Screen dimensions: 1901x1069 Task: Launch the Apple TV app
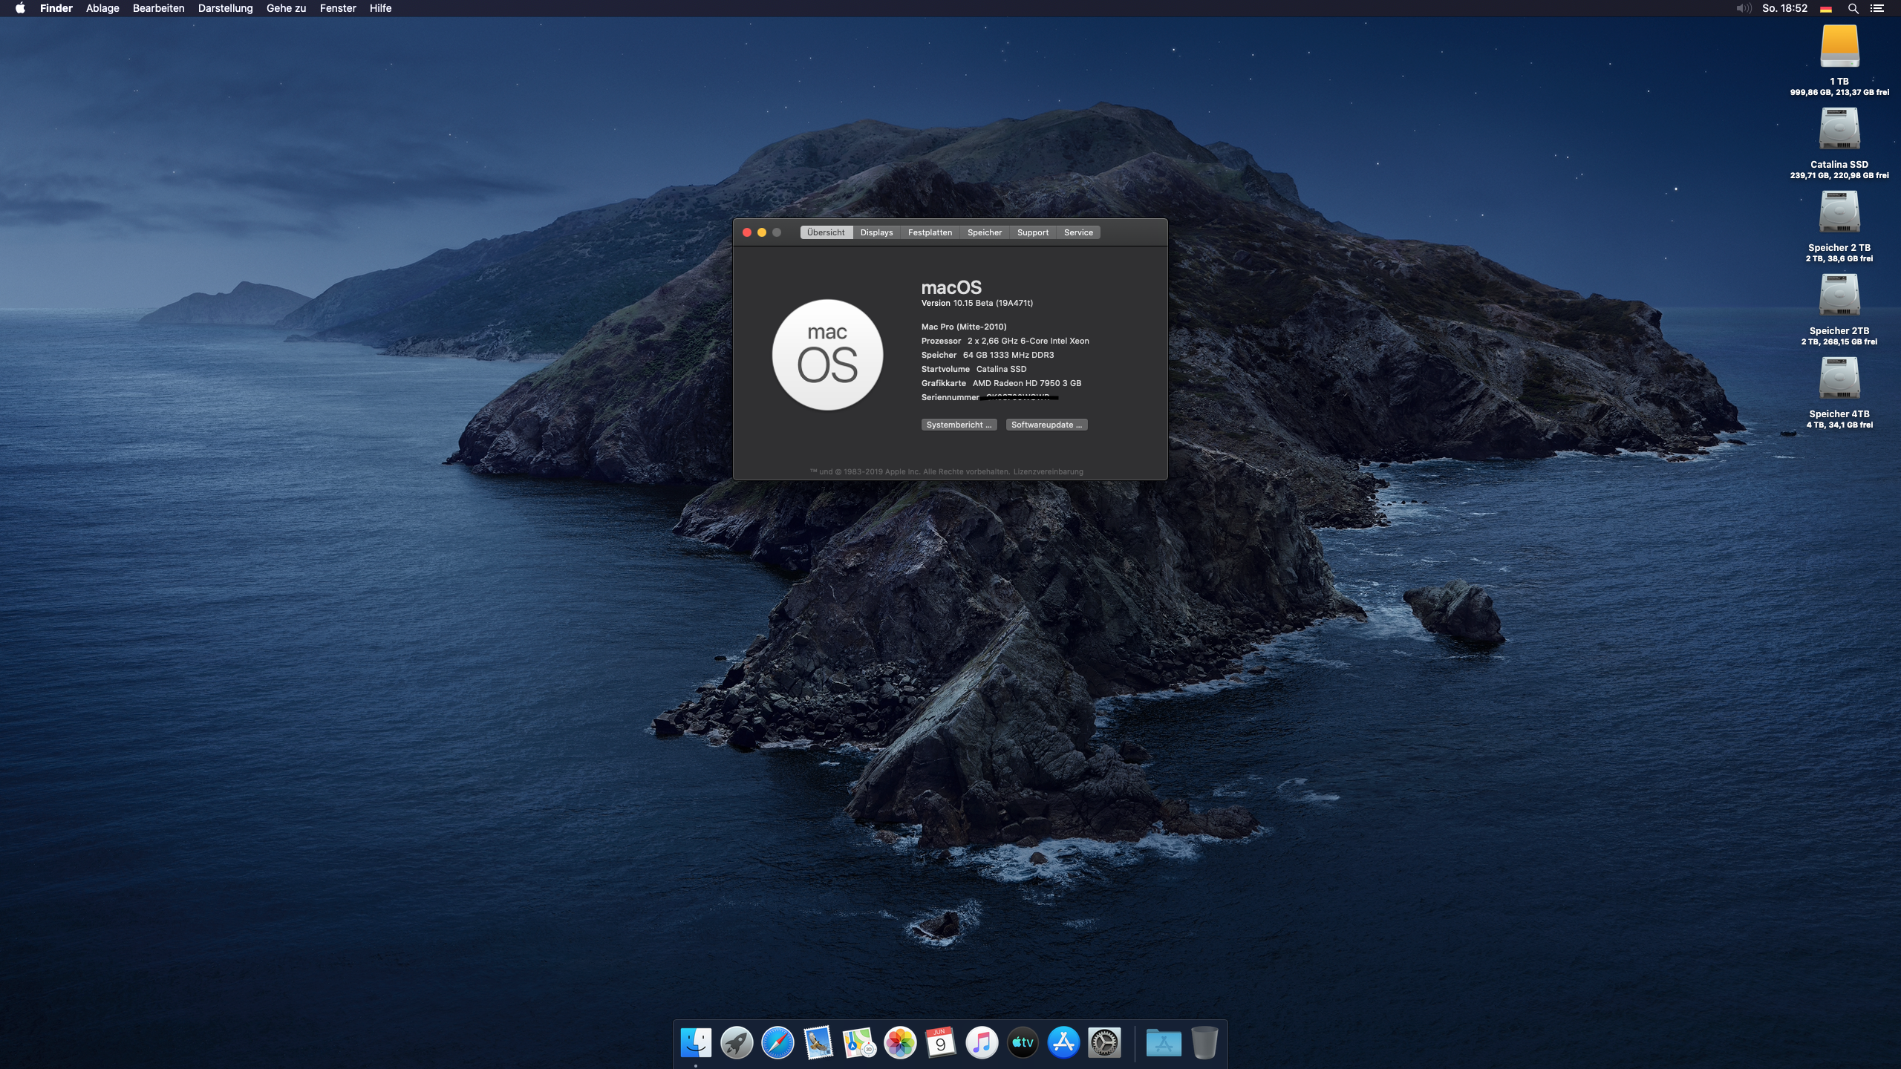point(1023,1043)
